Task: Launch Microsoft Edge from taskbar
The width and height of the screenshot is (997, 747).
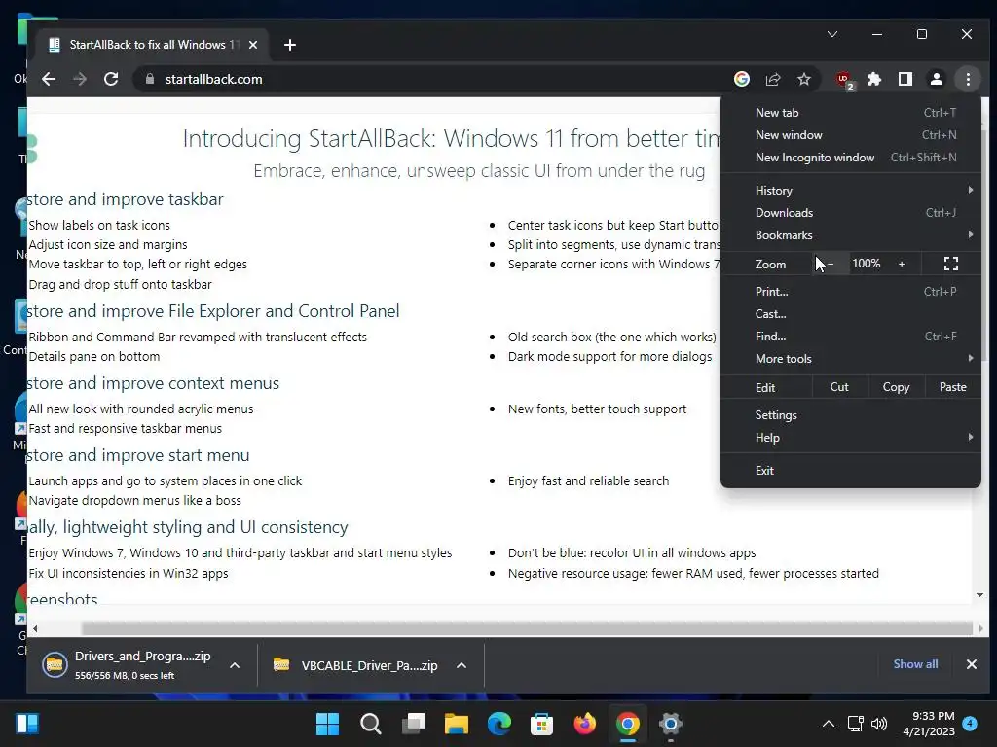Action: (499, 724)
